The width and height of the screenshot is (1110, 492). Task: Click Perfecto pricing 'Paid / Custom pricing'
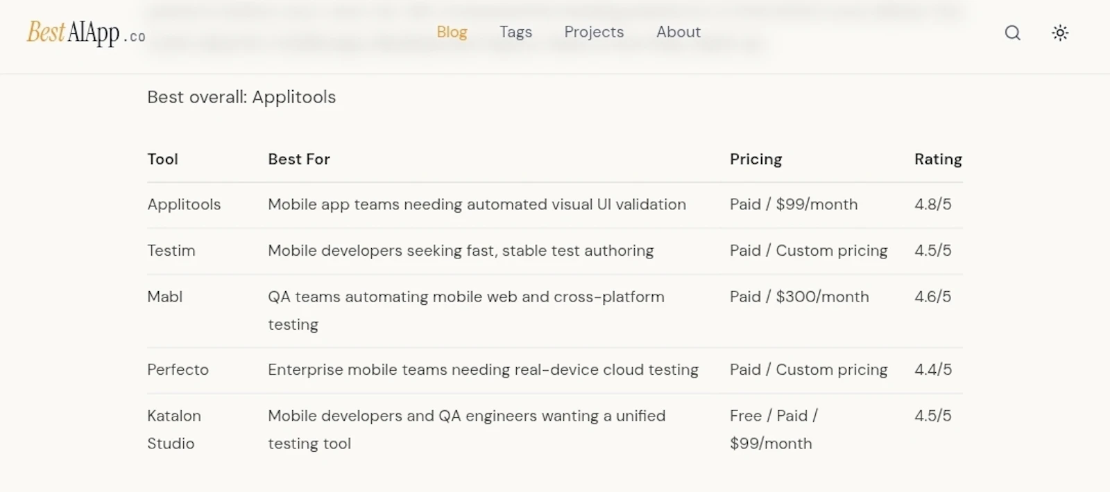click(x=809, y=370)
